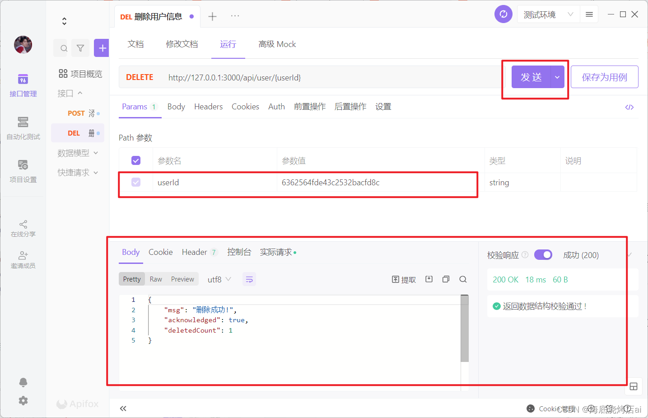Open response Cookie tab

pyautogui.click(x=161, y=252)
